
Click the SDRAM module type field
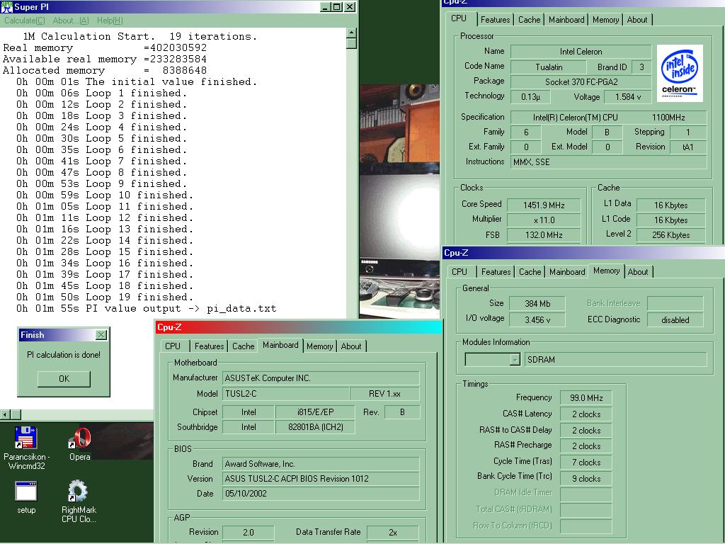click(x=615, y=359)
